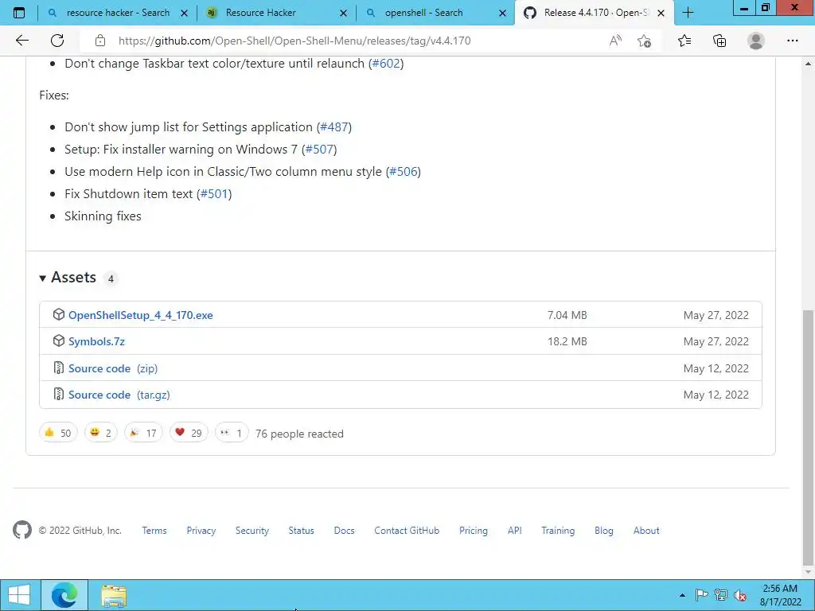Switch to 'openshell - Search' tab
Viewport: 815px width, 611px height.
(435, 13)
